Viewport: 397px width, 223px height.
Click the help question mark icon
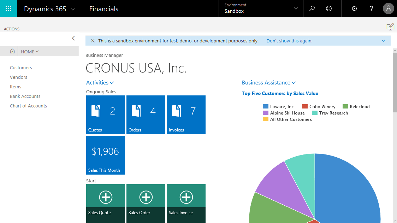pos(371,9)
